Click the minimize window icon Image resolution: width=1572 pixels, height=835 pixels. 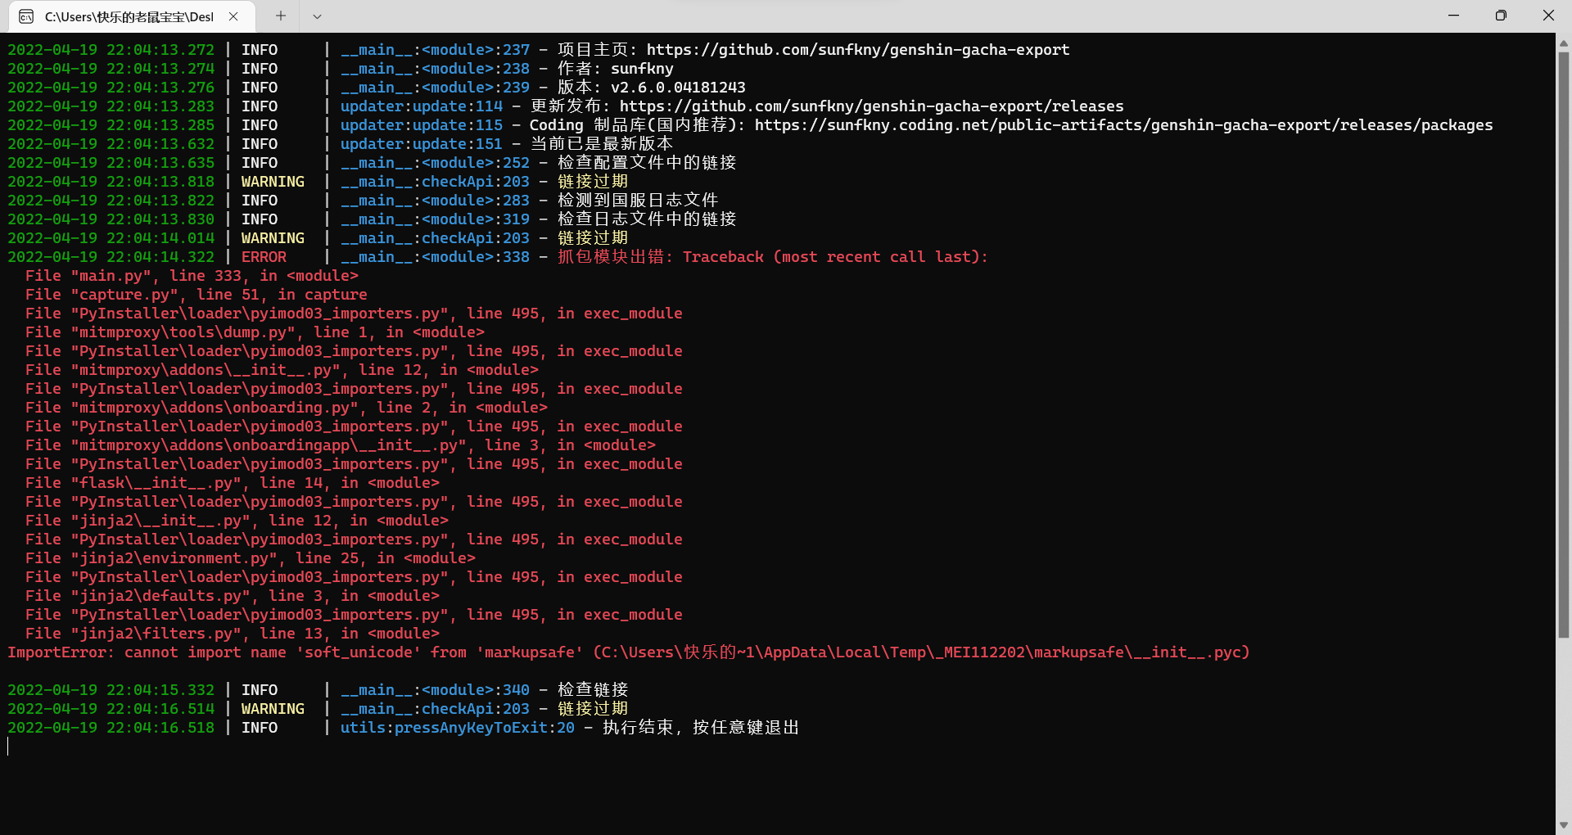tap(1453, 15)
